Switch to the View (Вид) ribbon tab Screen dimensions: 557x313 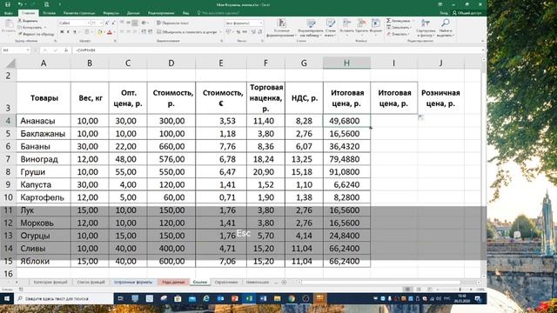click(185, 13)
